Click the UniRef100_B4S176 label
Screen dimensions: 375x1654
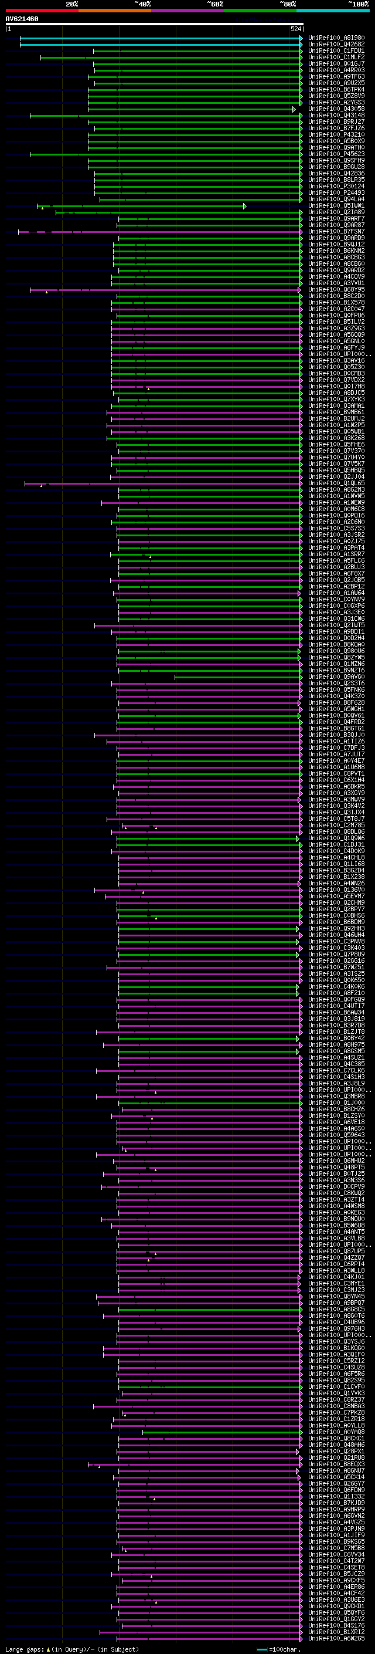(x=336, y=1626)
